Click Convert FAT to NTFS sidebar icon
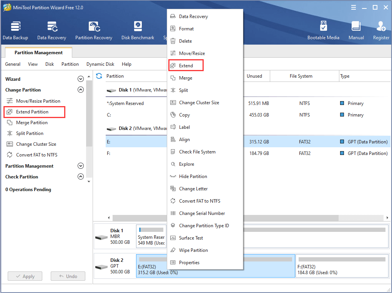Viewport: 392px width, 293px height. pos(10,155)
